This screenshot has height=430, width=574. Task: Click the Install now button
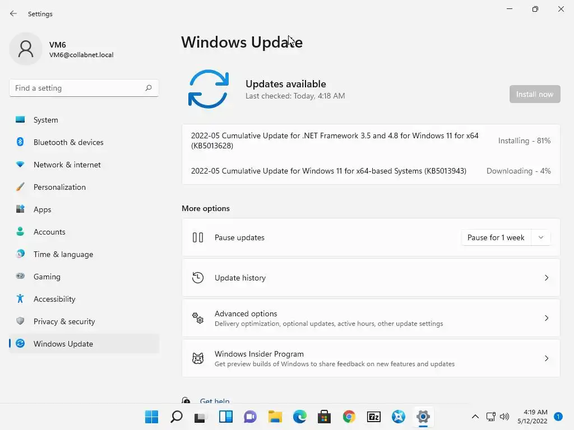[x=534, y=94]
